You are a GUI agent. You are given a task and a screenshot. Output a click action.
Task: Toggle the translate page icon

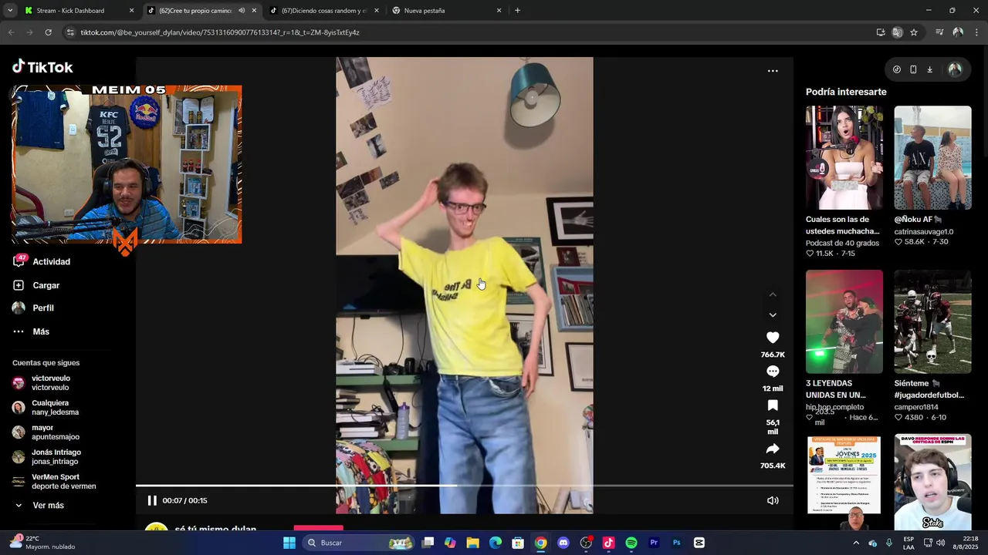tap(897, 32)
